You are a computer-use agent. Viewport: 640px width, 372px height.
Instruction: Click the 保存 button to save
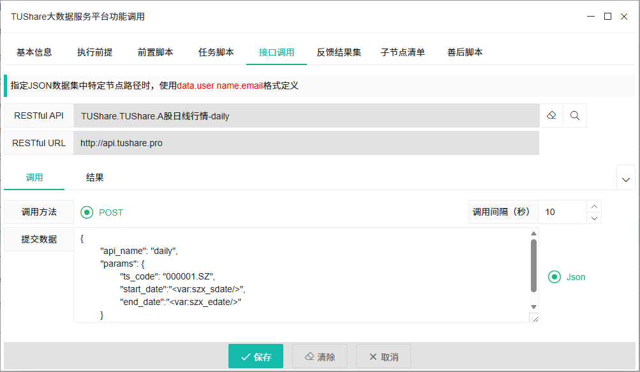point(256,356)
